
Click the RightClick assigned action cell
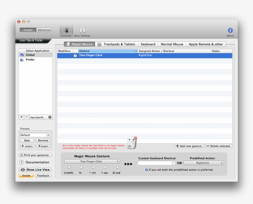coord(145,55)
